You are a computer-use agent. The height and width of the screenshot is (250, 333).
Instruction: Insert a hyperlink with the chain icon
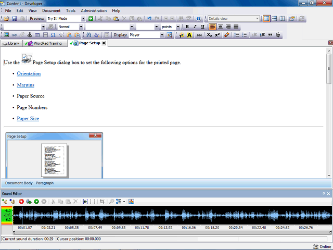click(x=14, y=35)
